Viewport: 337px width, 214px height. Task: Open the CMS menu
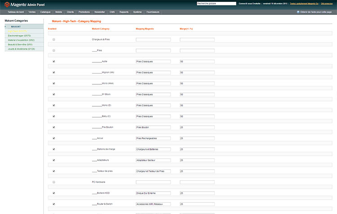point(112,12)
